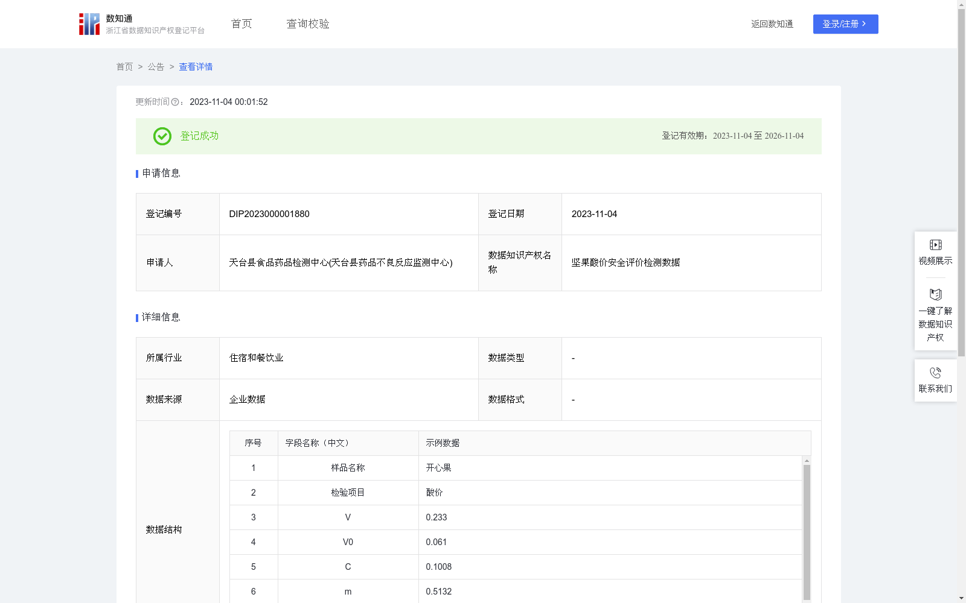The height and width of the screenshot is (603, 966).
Task: Click the 序号 column header
Action: [x=253, y=443]
